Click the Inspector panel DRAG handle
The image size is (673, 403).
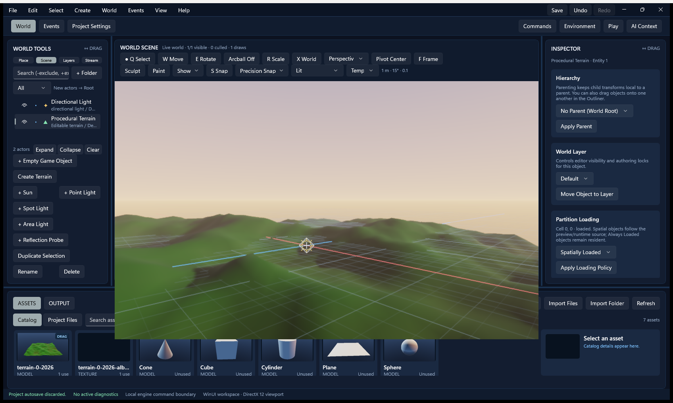pyautogui.click(x=651, y=48)
